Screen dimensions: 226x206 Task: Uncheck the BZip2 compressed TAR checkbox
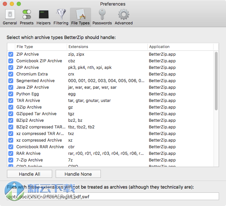11,127
